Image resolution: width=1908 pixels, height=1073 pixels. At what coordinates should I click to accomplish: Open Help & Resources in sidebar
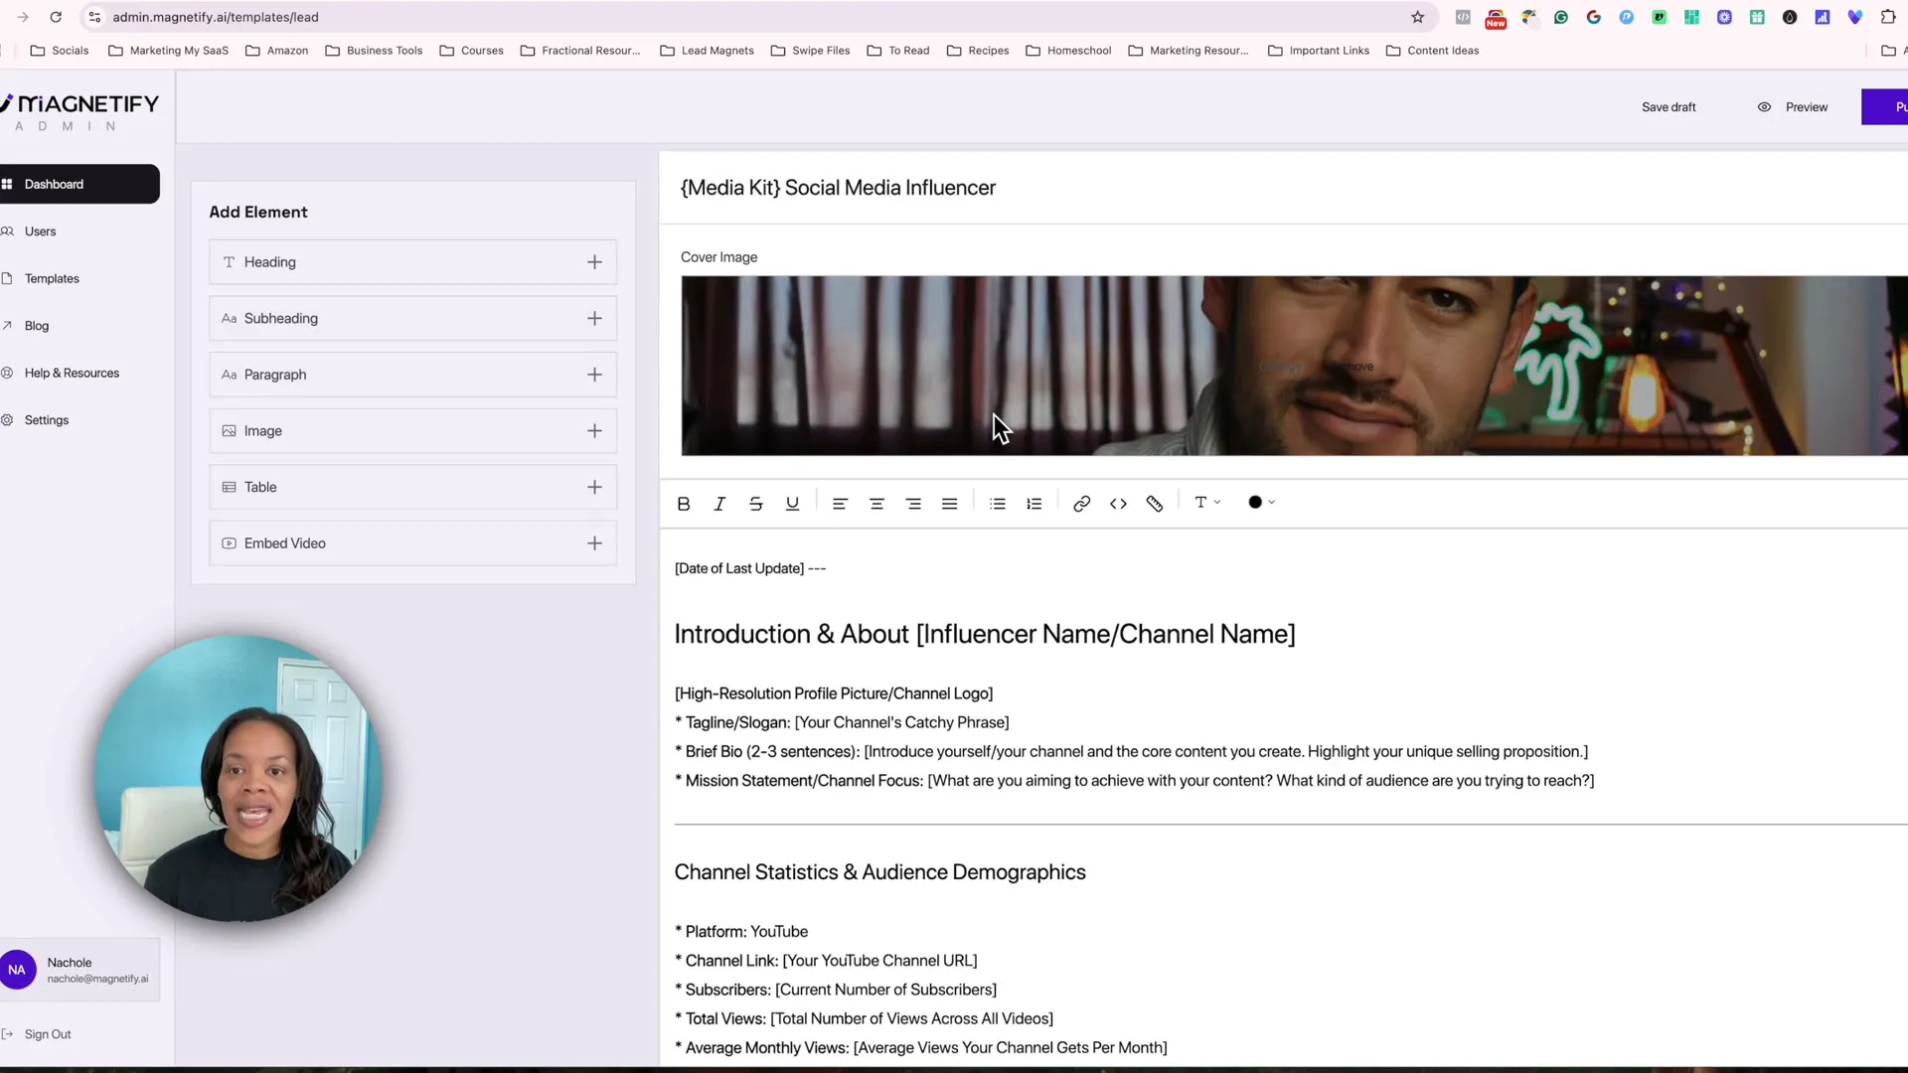pyautogui.click(x=72, y=373)
